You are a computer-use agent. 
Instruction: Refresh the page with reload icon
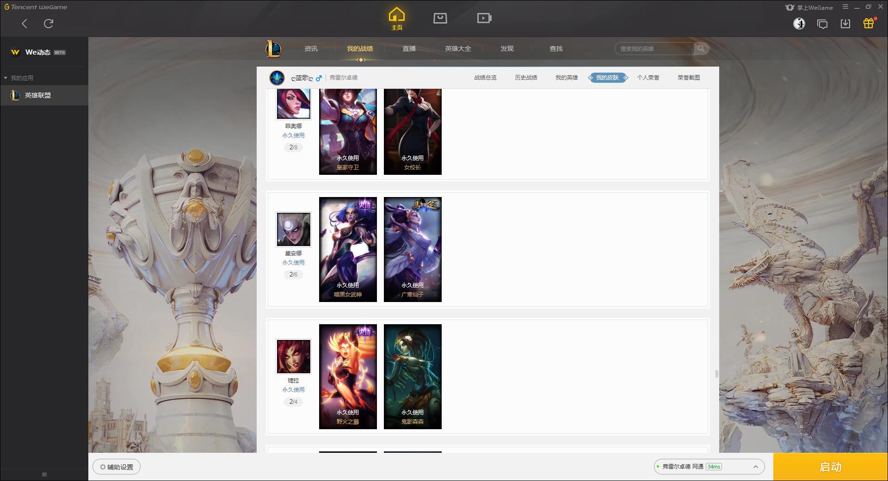pos(49,24)
